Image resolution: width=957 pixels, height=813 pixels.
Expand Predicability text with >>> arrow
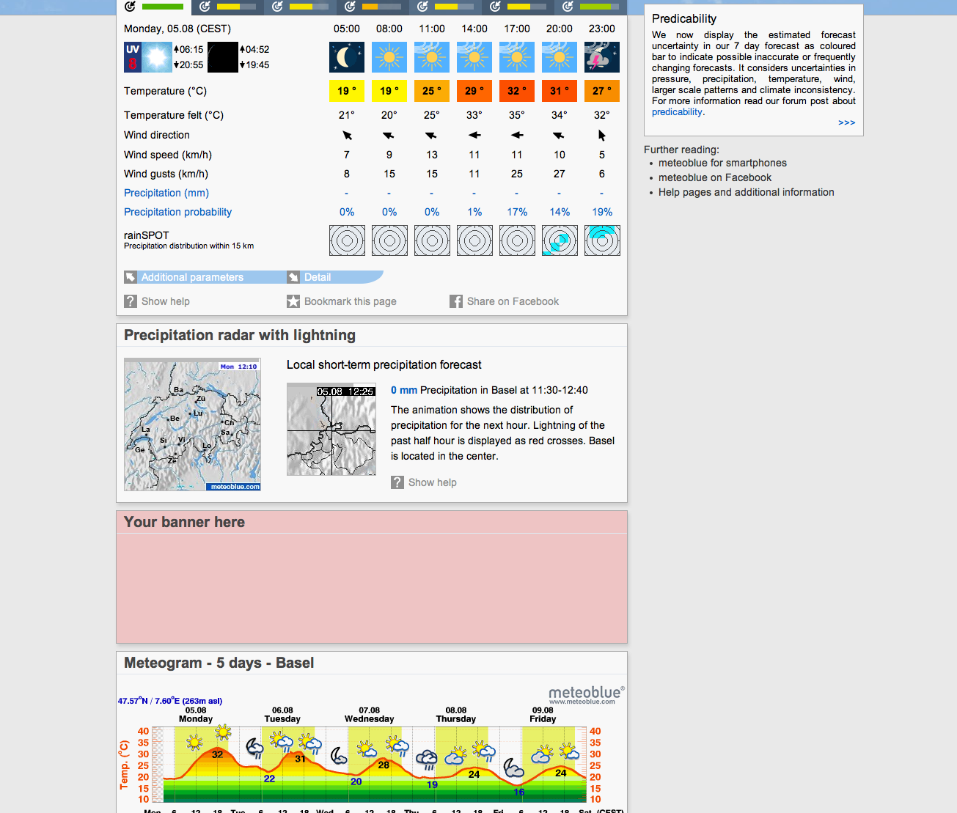(x=846, y=122)
